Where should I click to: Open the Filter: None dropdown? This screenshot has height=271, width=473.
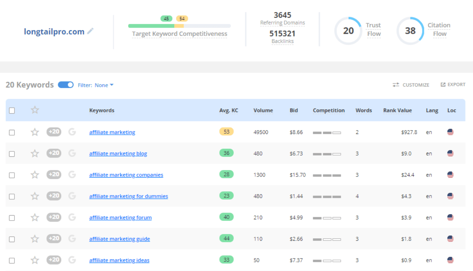(x=96, y=85)
